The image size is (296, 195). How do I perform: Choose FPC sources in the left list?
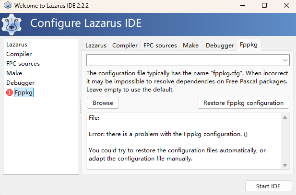23,64
